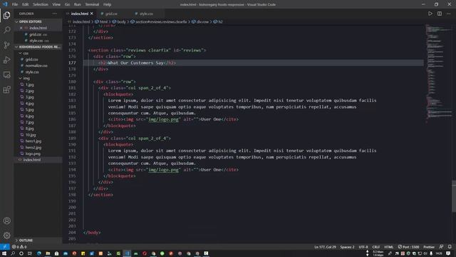Viewport: 456px width, 257px height.
Task: Open the View menu
Action: 56,4
